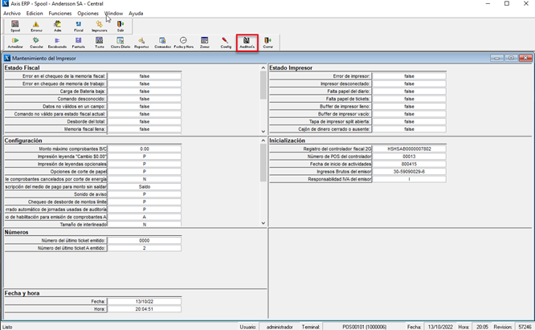535x330 pixels.
Task: Click the Monto máximo comprobantes value field
Action: pyautogui.click(x=145, y=149)
